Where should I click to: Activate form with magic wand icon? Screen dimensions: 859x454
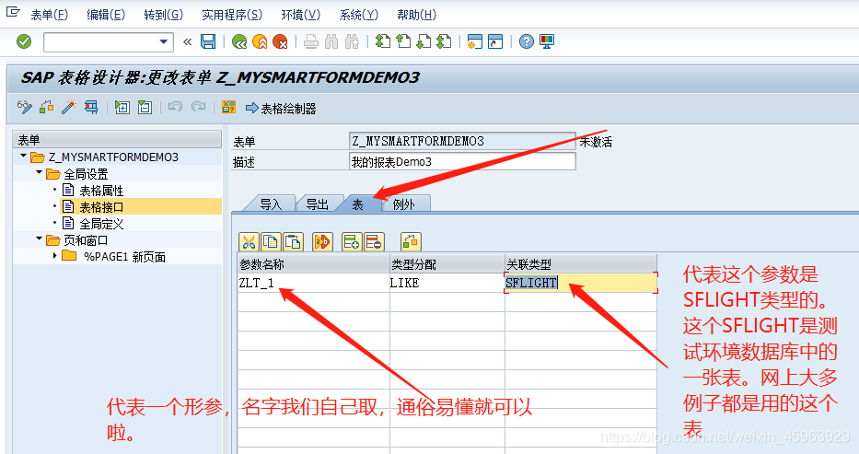(68, 108)
